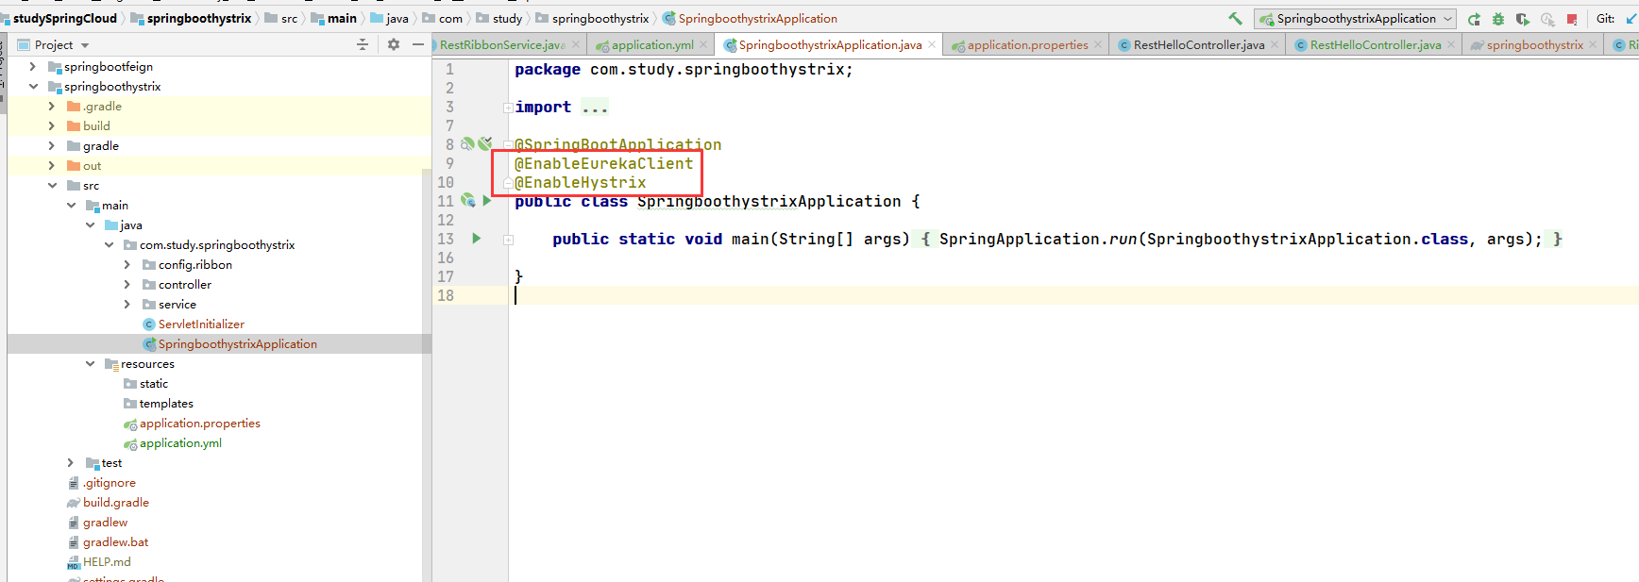Close the SpringboothystrixApplication.java tab
This screenshot has height=582, width=1639.
coord(932,44)
